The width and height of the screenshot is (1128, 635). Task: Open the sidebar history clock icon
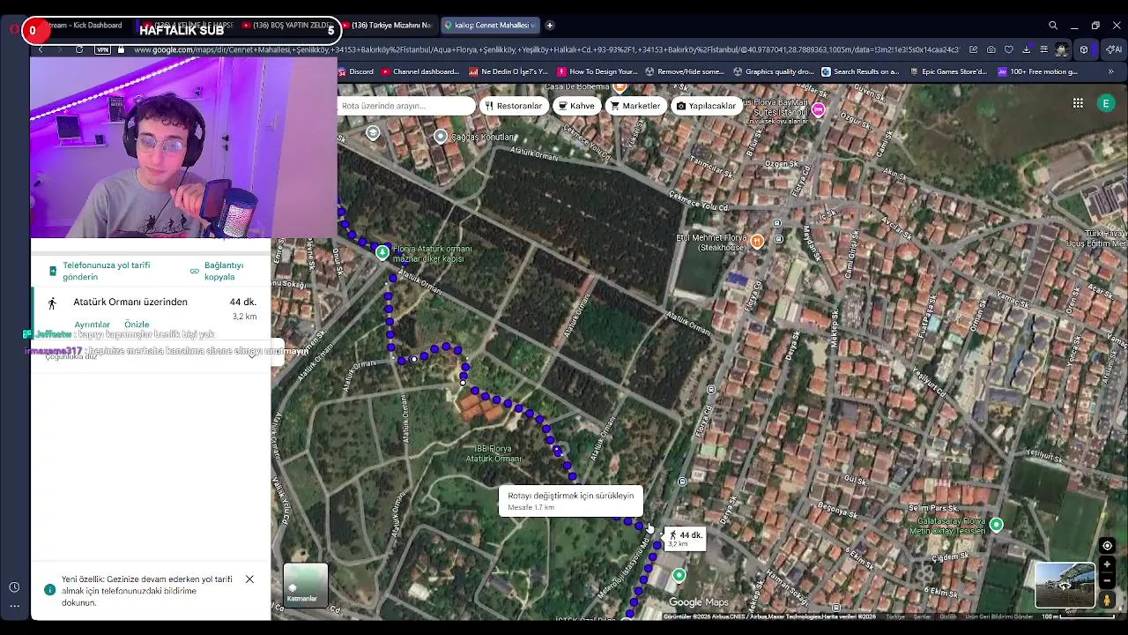[x=14, y=587]
